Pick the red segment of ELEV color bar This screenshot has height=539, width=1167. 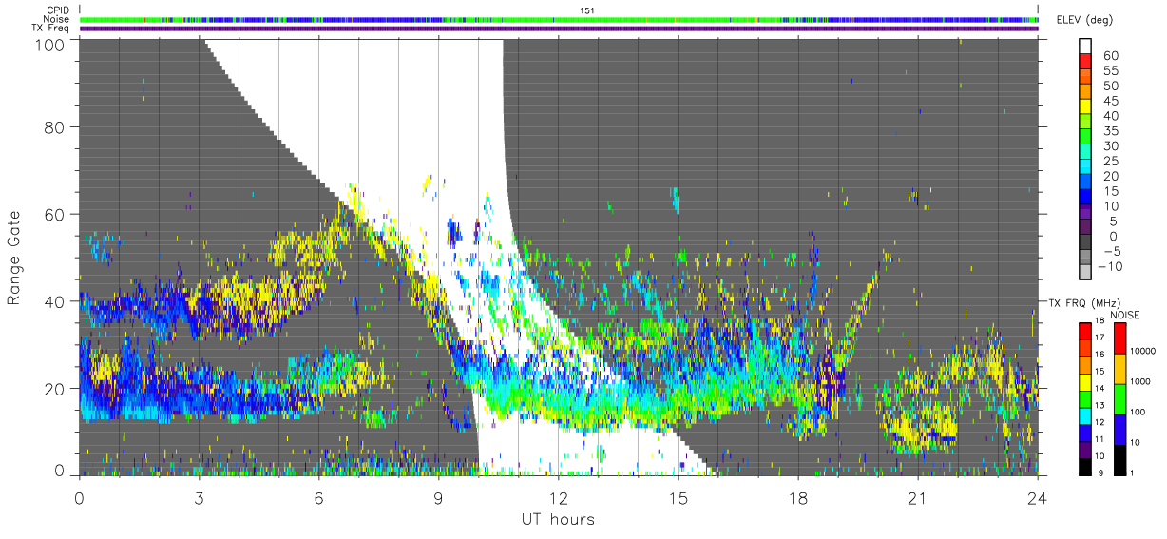[1086, 62]
